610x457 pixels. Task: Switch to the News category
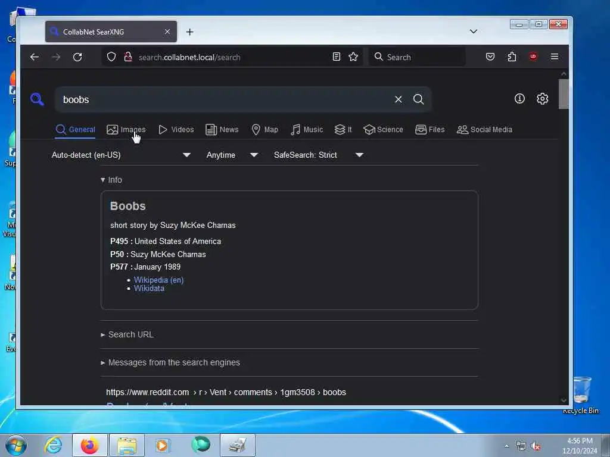pyautogui.click(x=222, y=129)
